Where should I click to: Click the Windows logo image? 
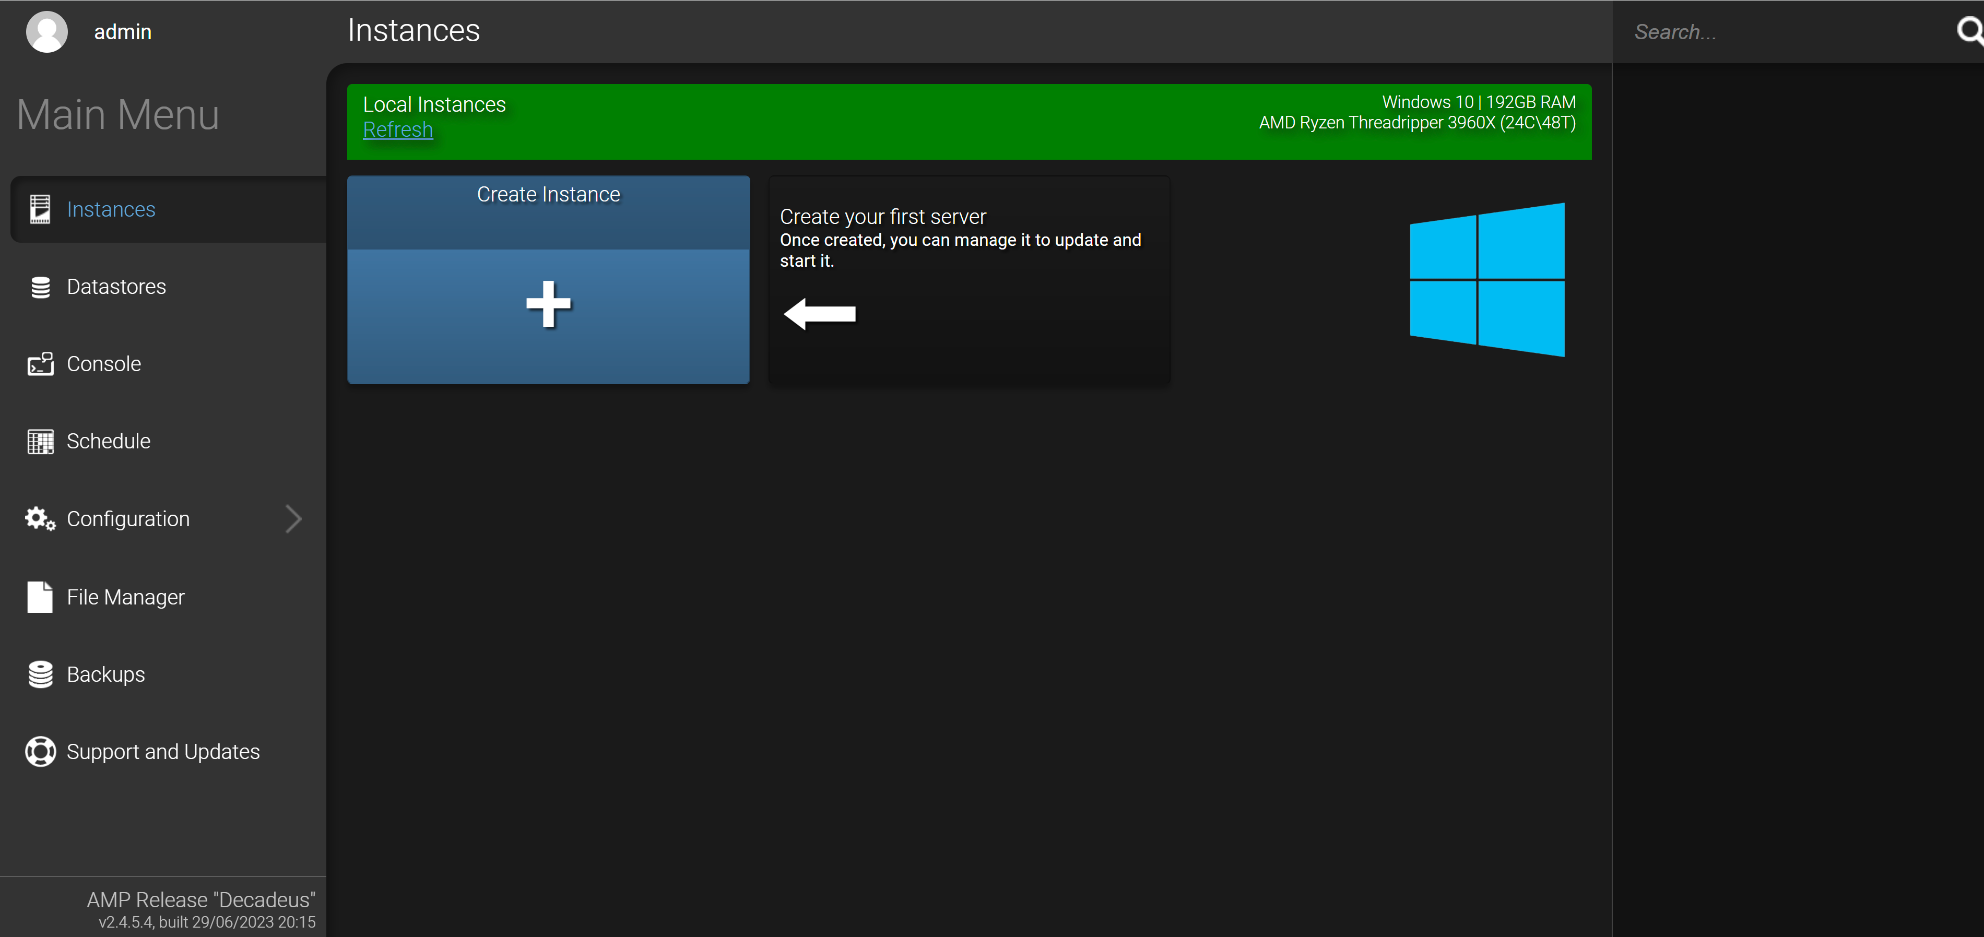(x=1486, y=280)
